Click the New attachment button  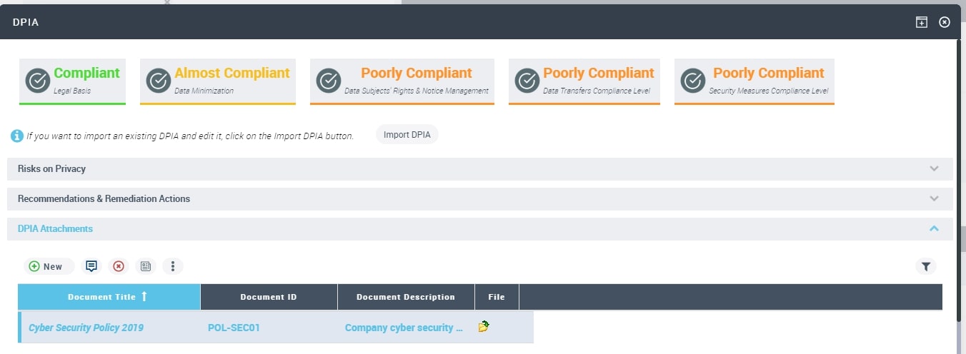(x=46, y=266)
